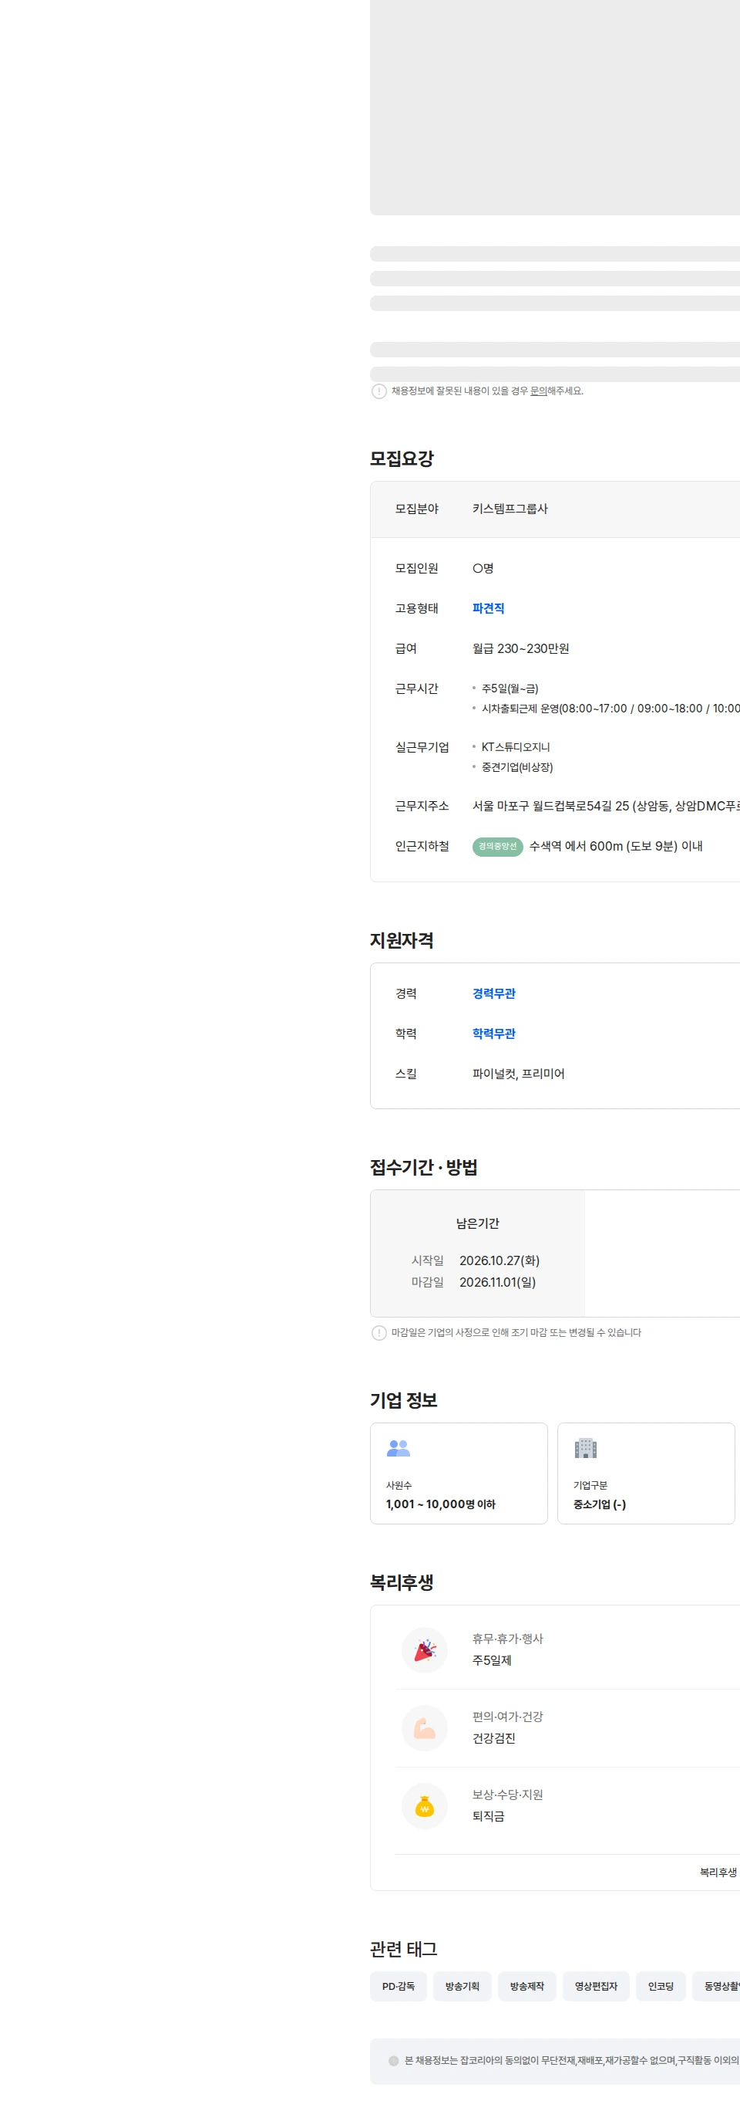Click the 사원수 1,001 ~ 10,000명 이하 card

[459, 1473]
